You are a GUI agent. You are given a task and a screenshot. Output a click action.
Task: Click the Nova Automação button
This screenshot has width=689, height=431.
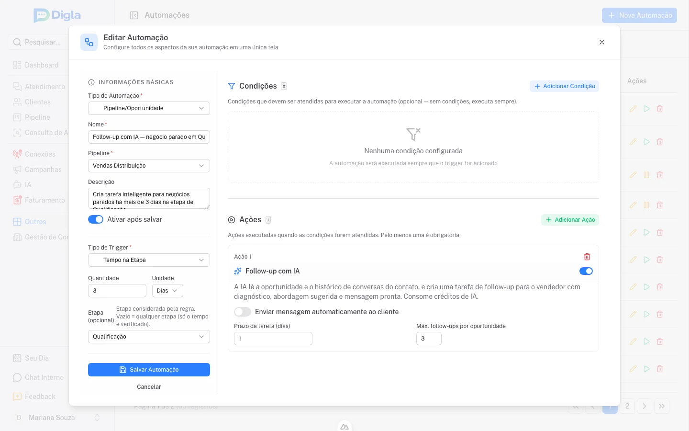point(639,15)
